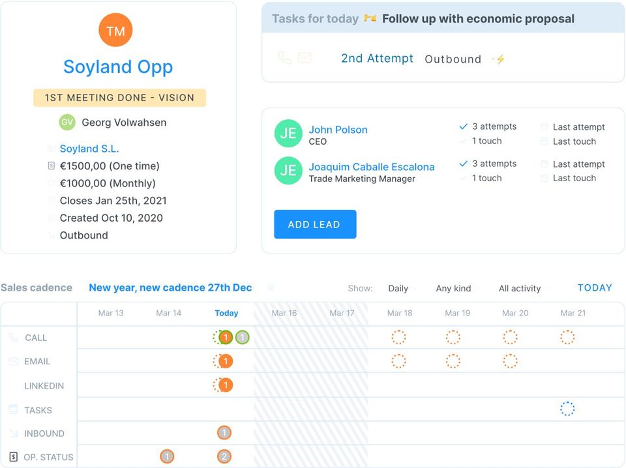Expand the Any kind filter
This screenshot has height=468, width=626.
457,288
